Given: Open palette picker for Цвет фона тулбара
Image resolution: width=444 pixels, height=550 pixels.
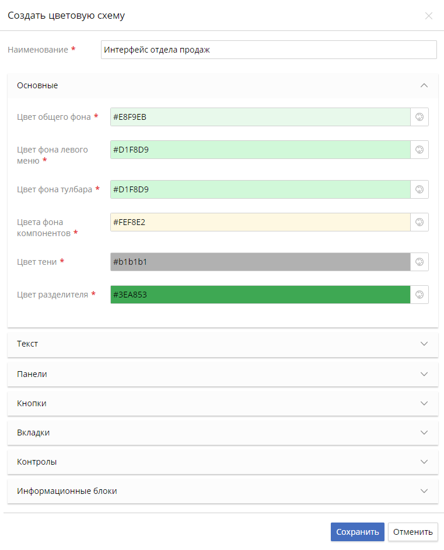Looking at the screenshot, I should [419, 189].
